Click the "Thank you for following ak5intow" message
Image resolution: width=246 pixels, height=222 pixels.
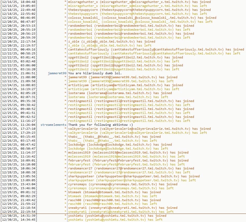coord(100,125)
